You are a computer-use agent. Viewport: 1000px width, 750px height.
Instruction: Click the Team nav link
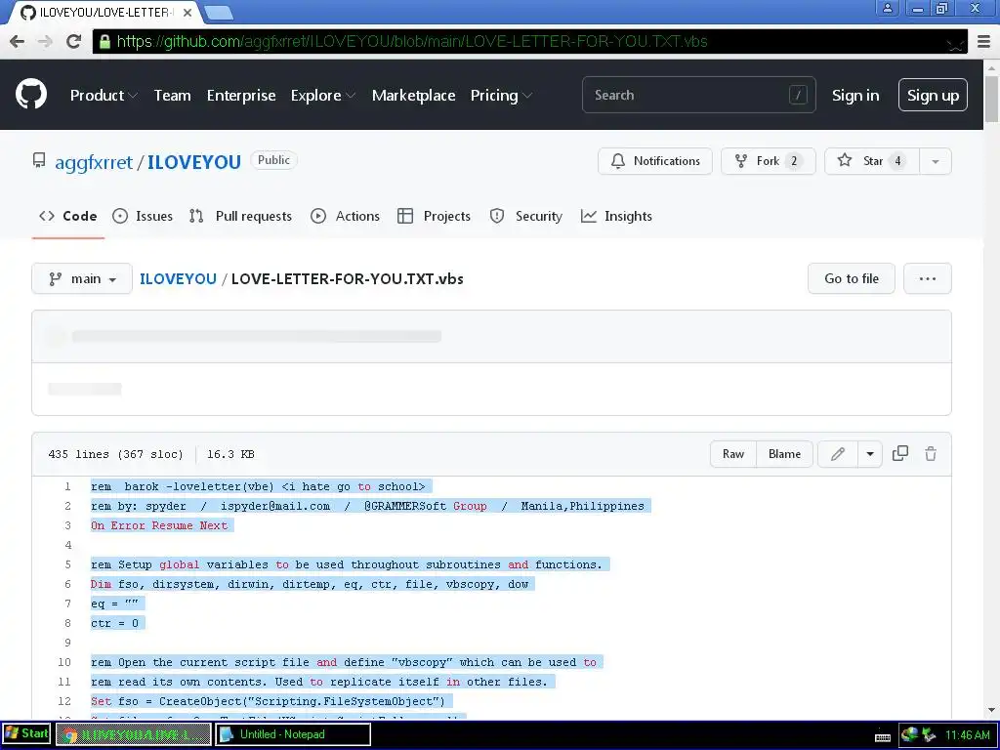(172, 95)
